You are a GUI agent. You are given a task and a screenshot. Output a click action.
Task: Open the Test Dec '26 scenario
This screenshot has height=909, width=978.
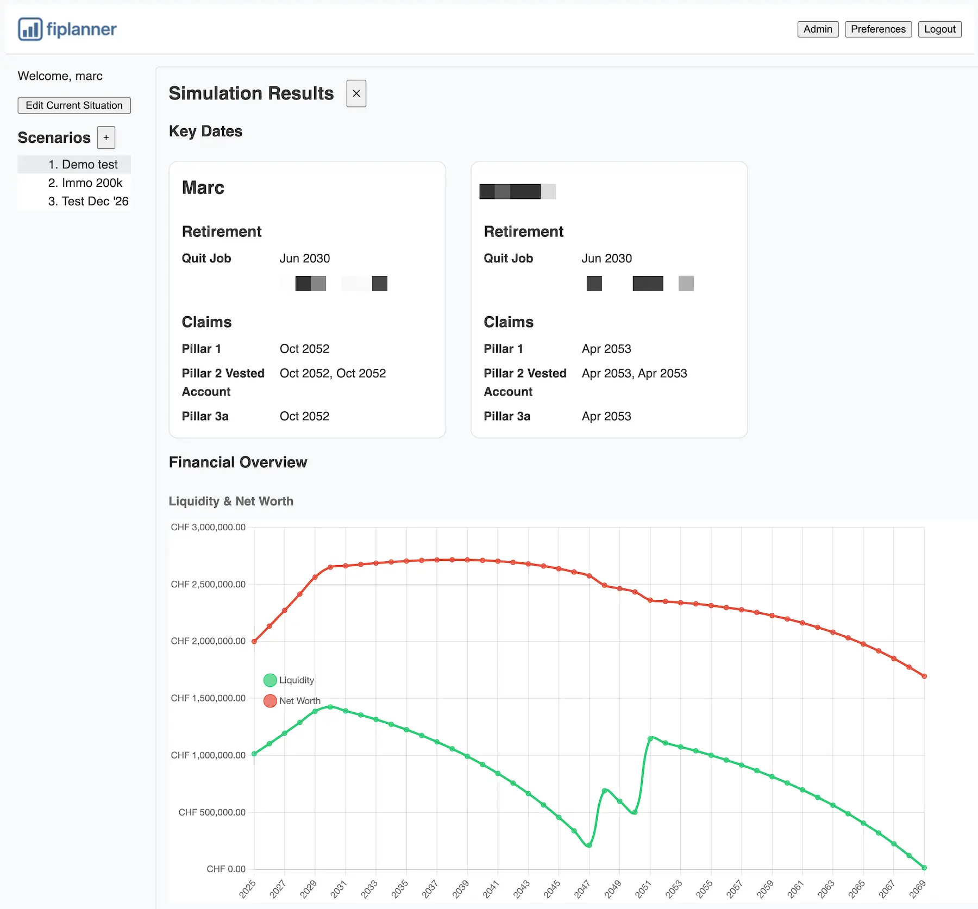pyautogui.click(x=88, y=202)
